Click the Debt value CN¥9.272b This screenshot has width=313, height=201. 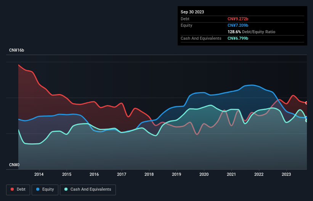(x=238, y=19)
